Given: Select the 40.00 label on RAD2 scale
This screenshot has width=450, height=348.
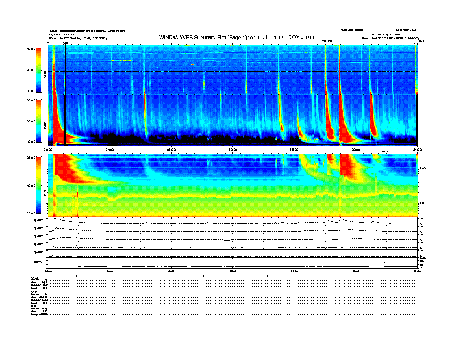Looking at the screenshot, I should point(31,49).
